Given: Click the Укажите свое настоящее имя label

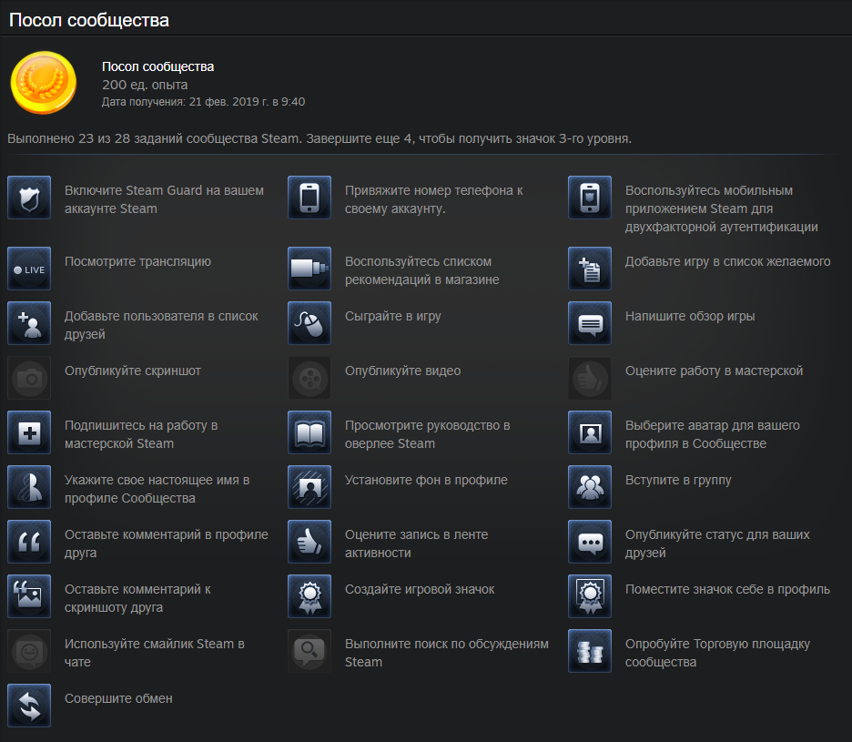Looking at the screenshot, I should pyautogui.click(x=157, y=489).
